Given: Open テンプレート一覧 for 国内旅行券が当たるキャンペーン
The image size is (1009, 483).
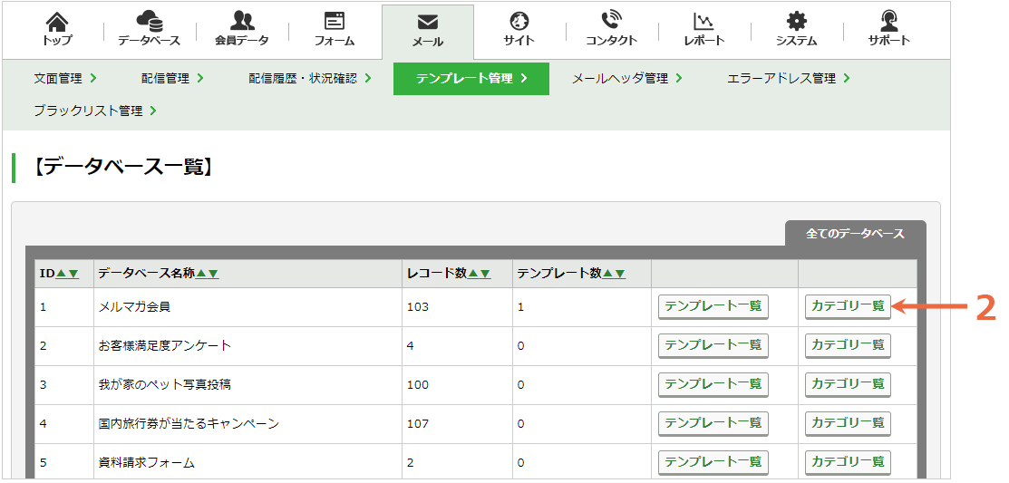Looking at the screenshot, I should pos(713,423).
